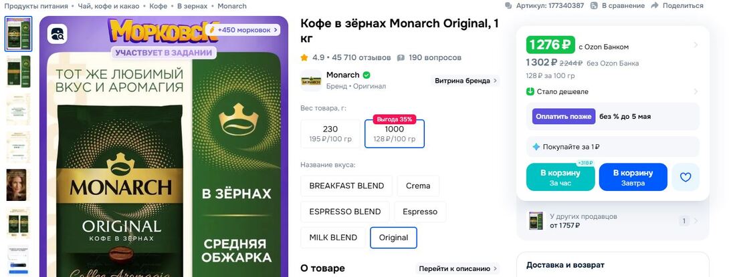Go to 'Чай, кофе и какао' breadcrumb

click(109, 6)
